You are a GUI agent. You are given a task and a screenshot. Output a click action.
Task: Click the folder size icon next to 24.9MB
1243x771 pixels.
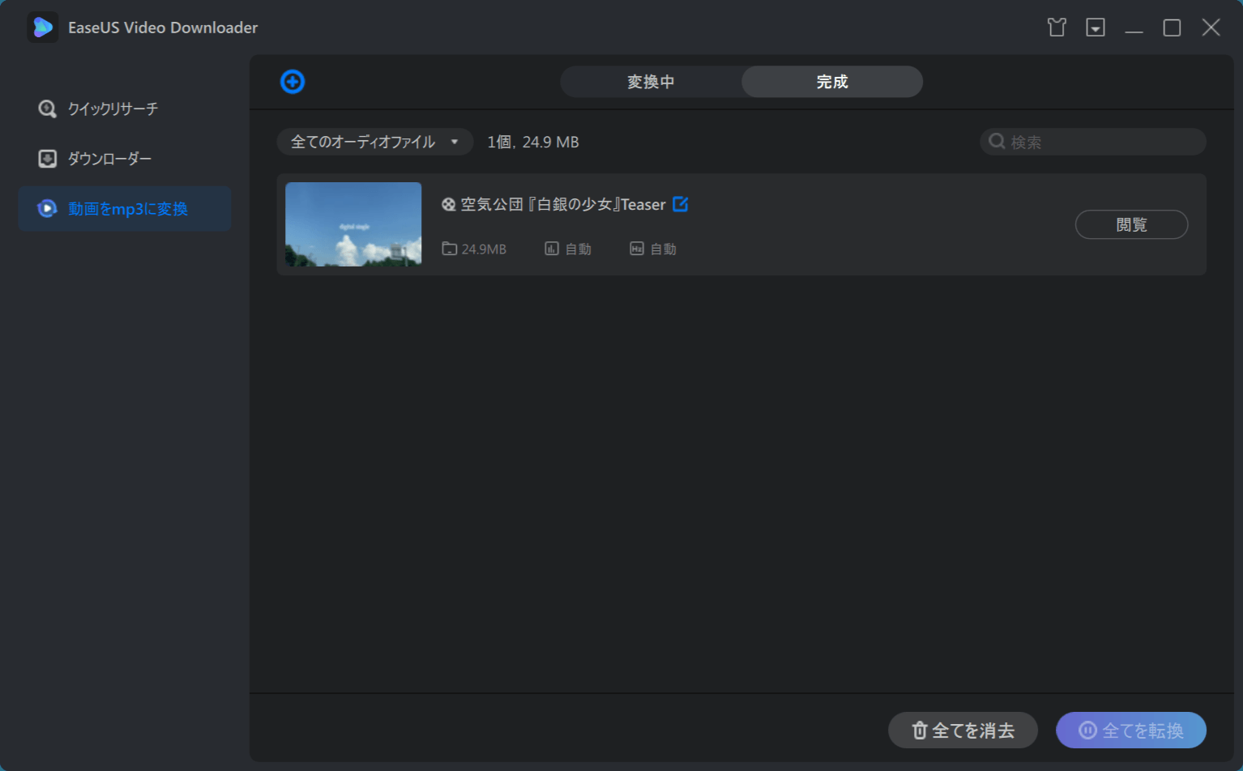click(x=449, y=249)
